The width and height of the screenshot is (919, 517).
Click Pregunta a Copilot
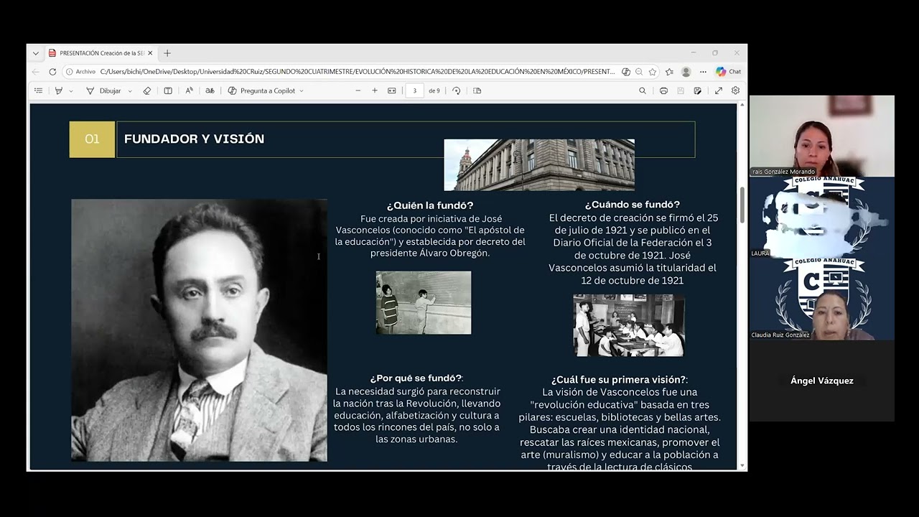[x=261, y=90]
